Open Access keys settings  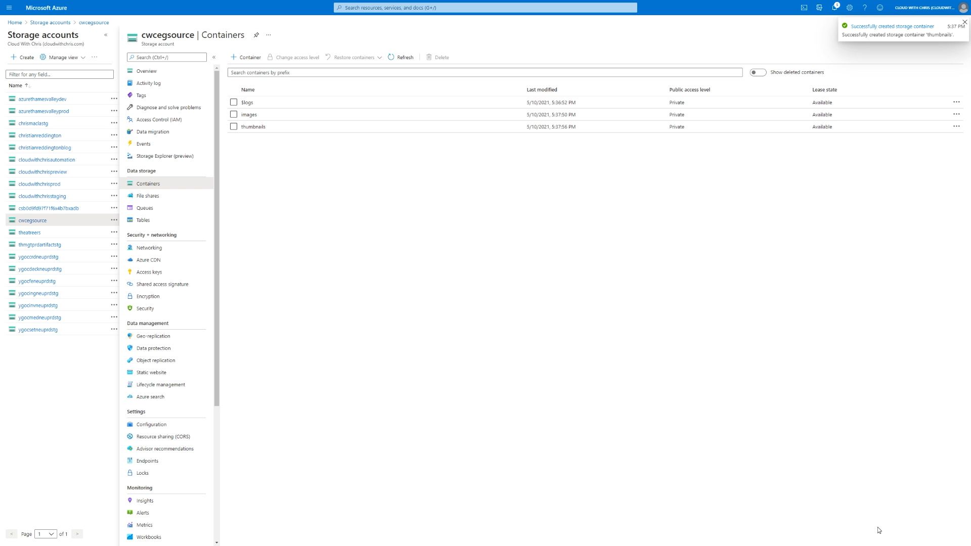[150, 271]
